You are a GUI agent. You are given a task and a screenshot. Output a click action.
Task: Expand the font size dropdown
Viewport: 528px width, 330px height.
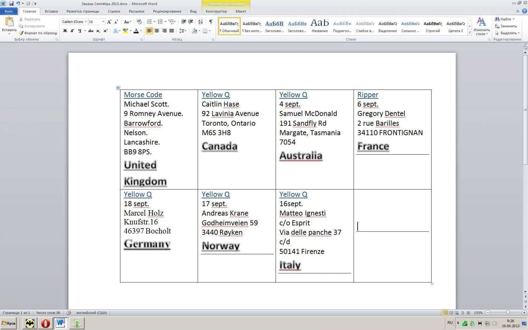point(103,22)
